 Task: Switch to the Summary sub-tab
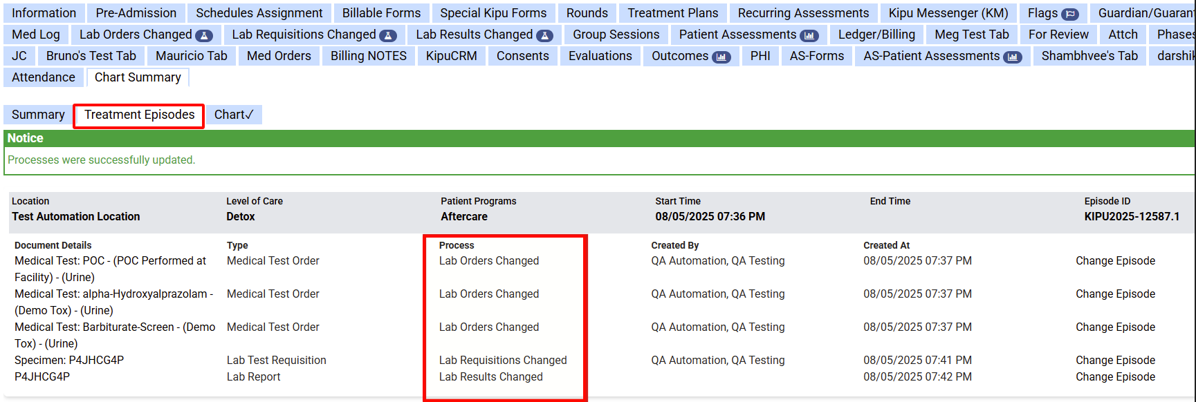(x=38, y=115)
